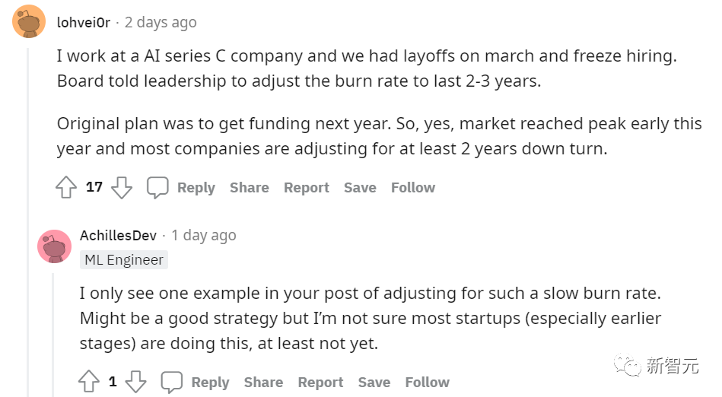This screenshot has width=722, height=397.
Task: Share AchillesDev's reply
Action: pyautogui.click(x=263, y=382)
